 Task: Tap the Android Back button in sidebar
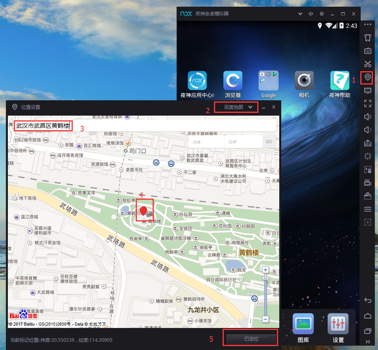[368, 300]
